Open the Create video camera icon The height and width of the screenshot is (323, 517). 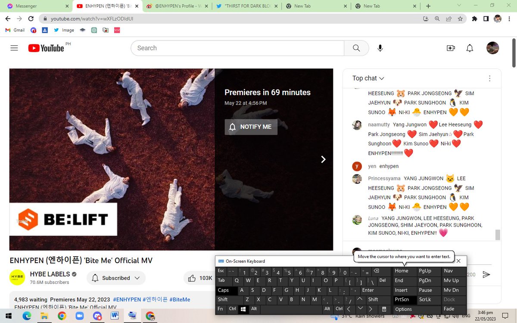pyautogui.click(x=451, y=48)
